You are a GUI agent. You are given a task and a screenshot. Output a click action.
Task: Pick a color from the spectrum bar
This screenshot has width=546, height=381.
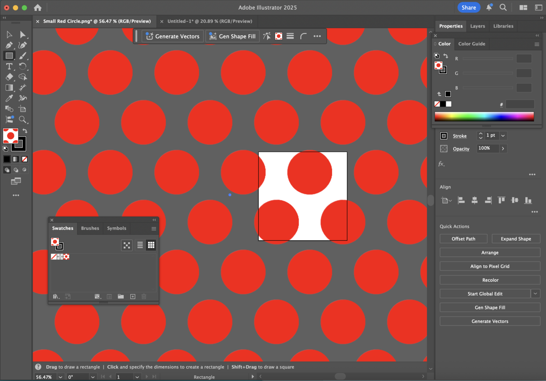(484, 116)
